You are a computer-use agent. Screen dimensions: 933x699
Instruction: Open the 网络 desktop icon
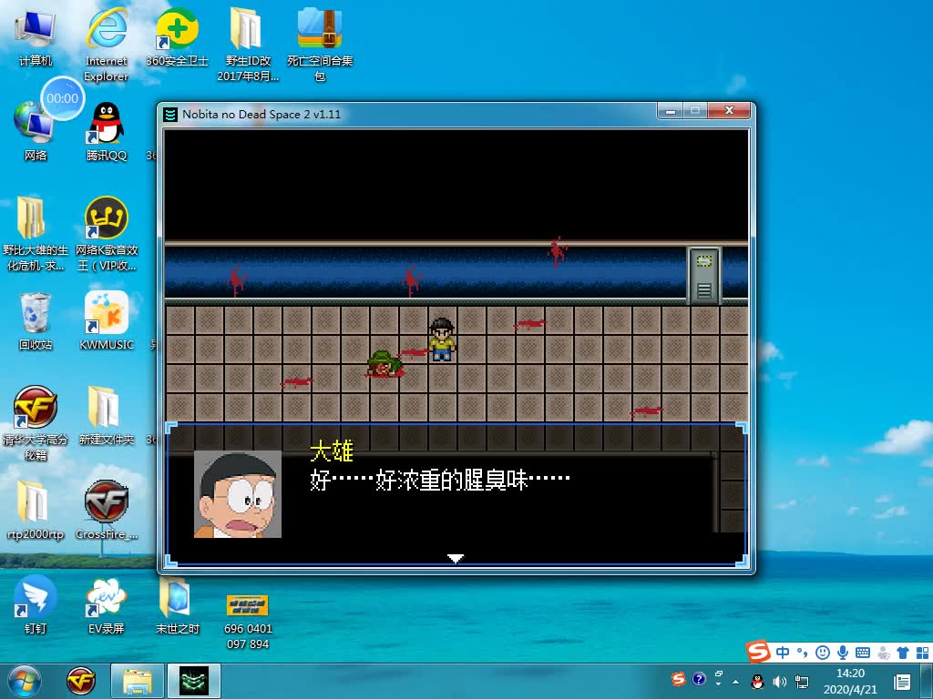tap(36, 132)
